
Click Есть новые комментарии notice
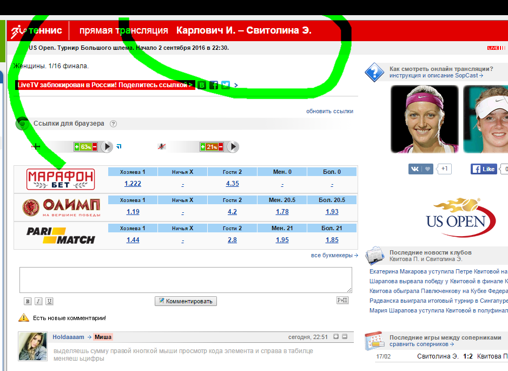pos(69,318)
